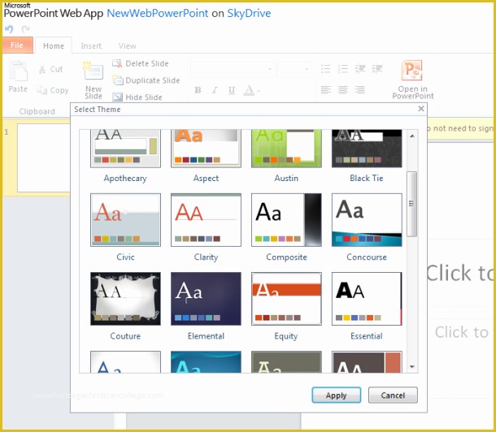Viewport: 496px width, 432px height.
Task: Toggle Bold formatting
Action: coord(198,90)
